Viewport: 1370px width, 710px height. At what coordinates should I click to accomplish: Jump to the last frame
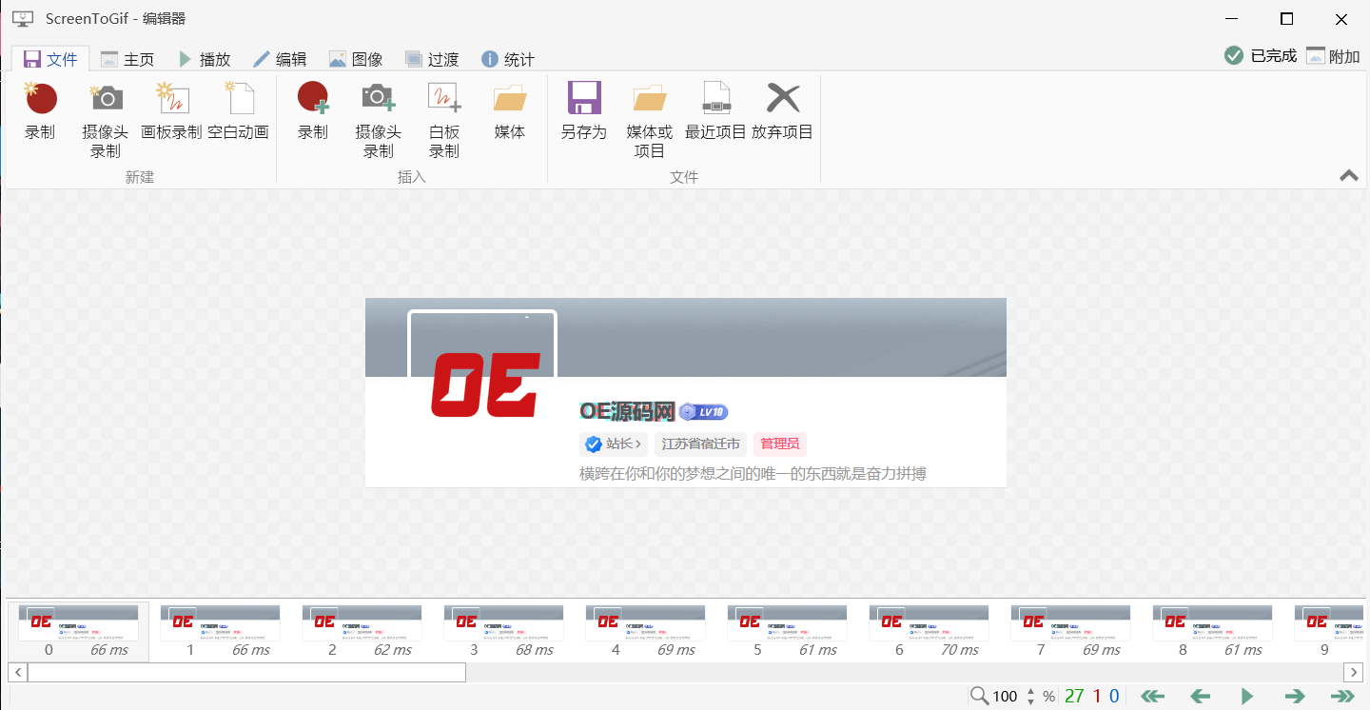[x=1342, y=697]
